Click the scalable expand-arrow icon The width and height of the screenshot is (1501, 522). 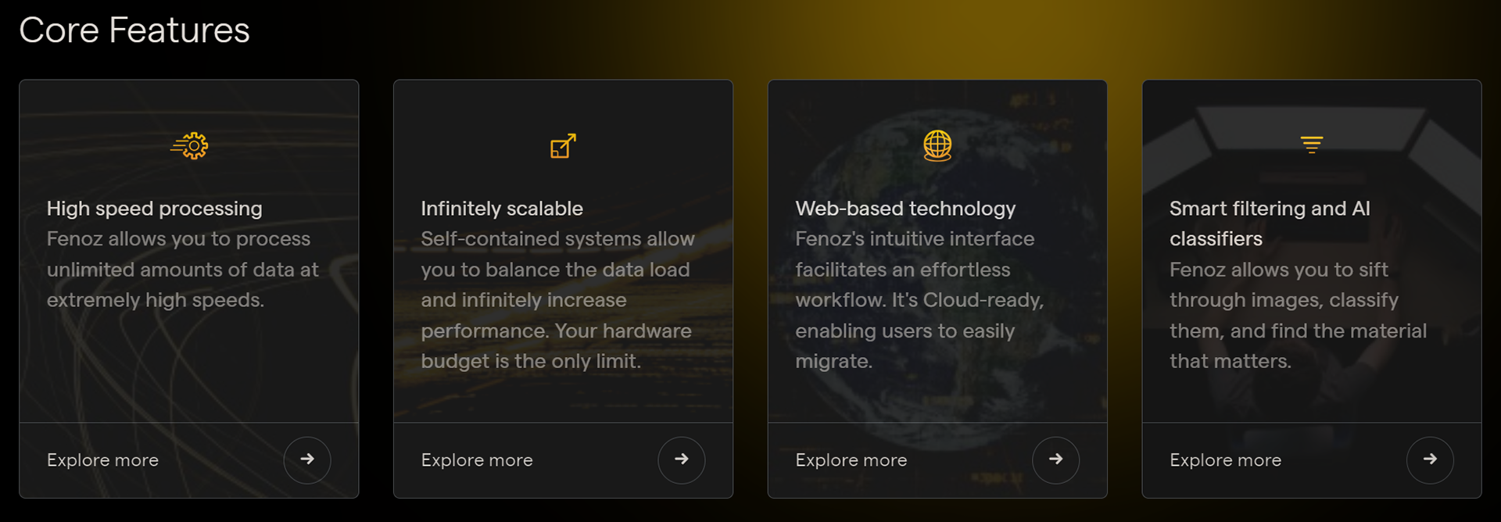(563, 146)
